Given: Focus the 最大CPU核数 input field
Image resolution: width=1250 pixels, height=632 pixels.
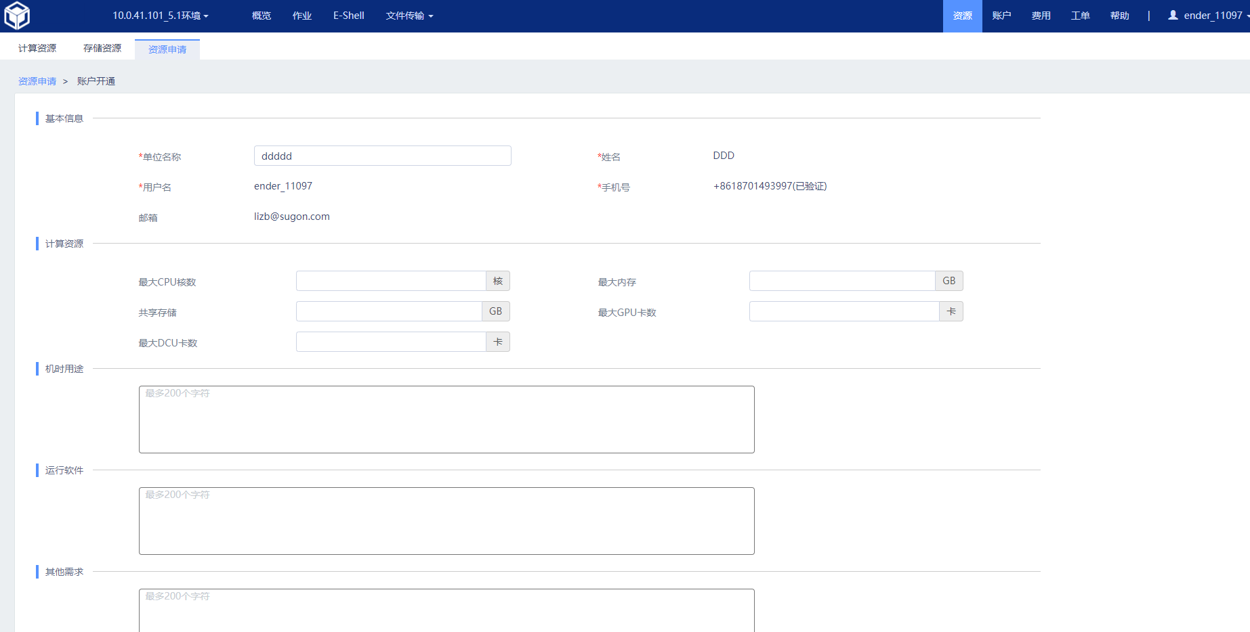Looking at the screenshot, I should 391,281.
